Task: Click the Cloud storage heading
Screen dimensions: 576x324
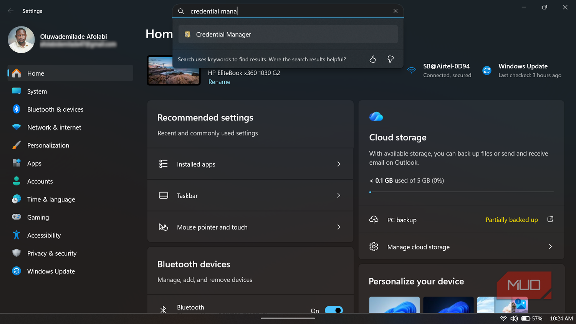Action: tap(398, 137)
